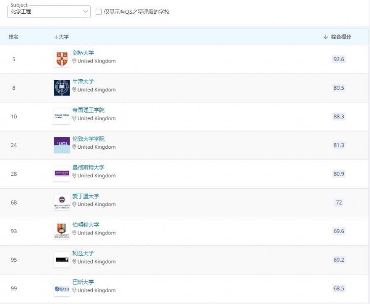Screen dimensions: 370x304
Task: Select score 92.6 for 剑桥大学
Action: point(339,59)
